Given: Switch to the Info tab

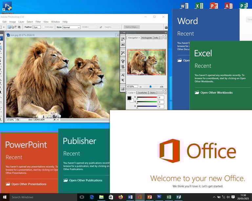Looking at the screenshot, I should pos(156,38).
